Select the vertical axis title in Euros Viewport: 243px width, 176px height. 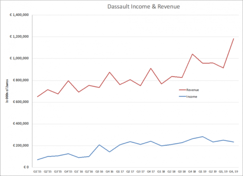tap(7, 91)
